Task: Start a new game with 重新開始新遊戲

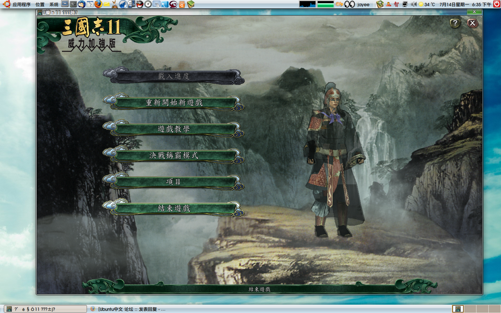Action: click(174, 103)
